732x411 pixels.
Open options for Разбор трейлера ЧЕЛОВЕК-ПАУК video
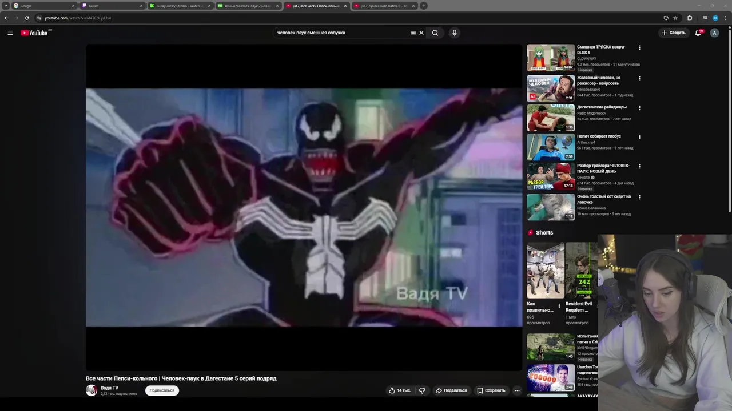click(639, 167)
